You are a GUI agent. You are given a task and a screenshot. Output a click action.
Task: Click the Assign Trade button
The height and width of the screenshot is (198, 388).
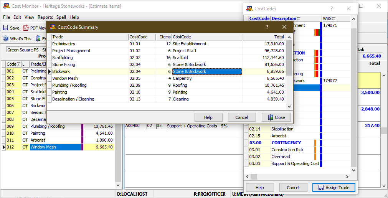click(334, 188)
